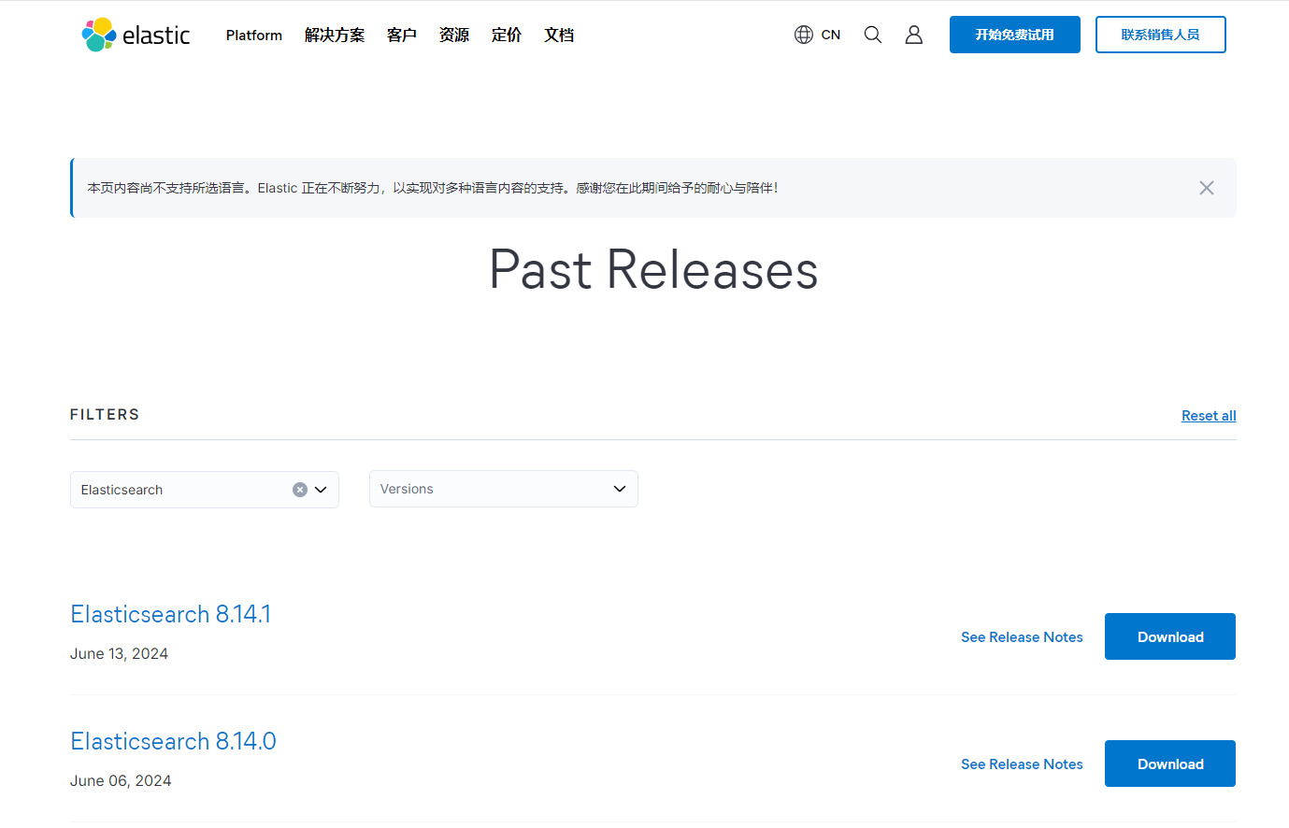The width and height of the screenshot is (1289, 828).
Task: Click the Elasticsearch product filter field
Action: [x=205, y=490]
